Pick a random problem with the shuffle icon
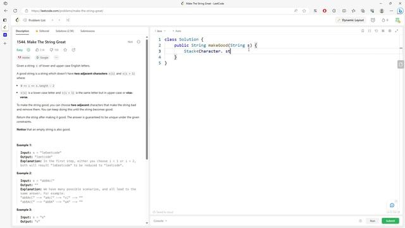 [68, 20]
